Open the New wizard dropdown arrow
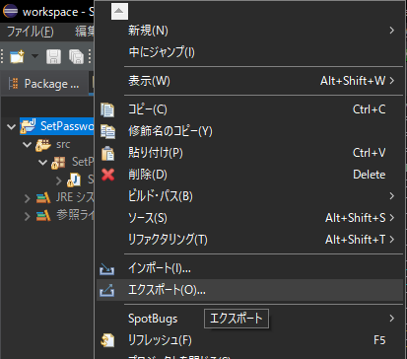This screenshot has width=407, height=359. click(x=34, y=56)
